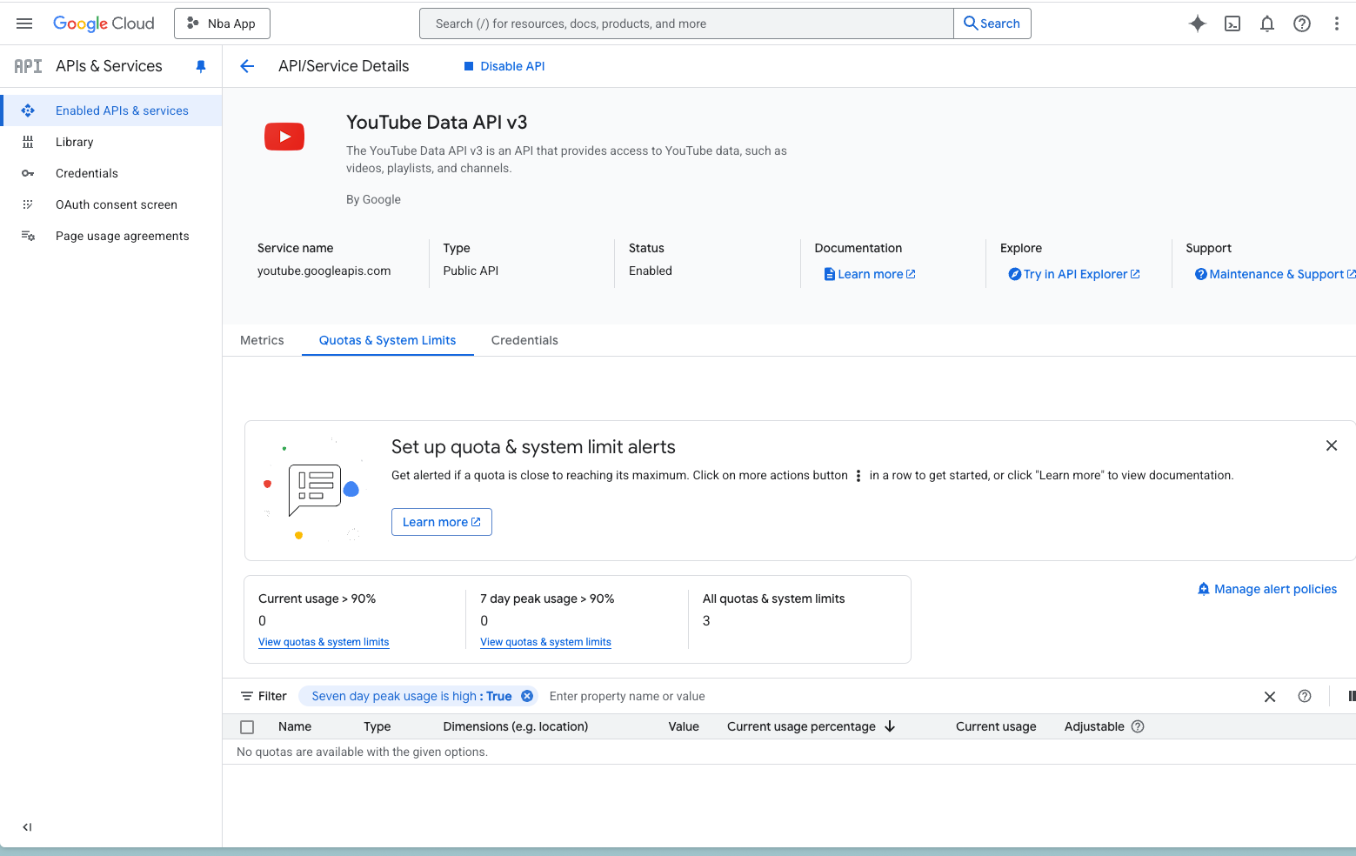Click the resources search bar
1356x856 pixels.
686,23
